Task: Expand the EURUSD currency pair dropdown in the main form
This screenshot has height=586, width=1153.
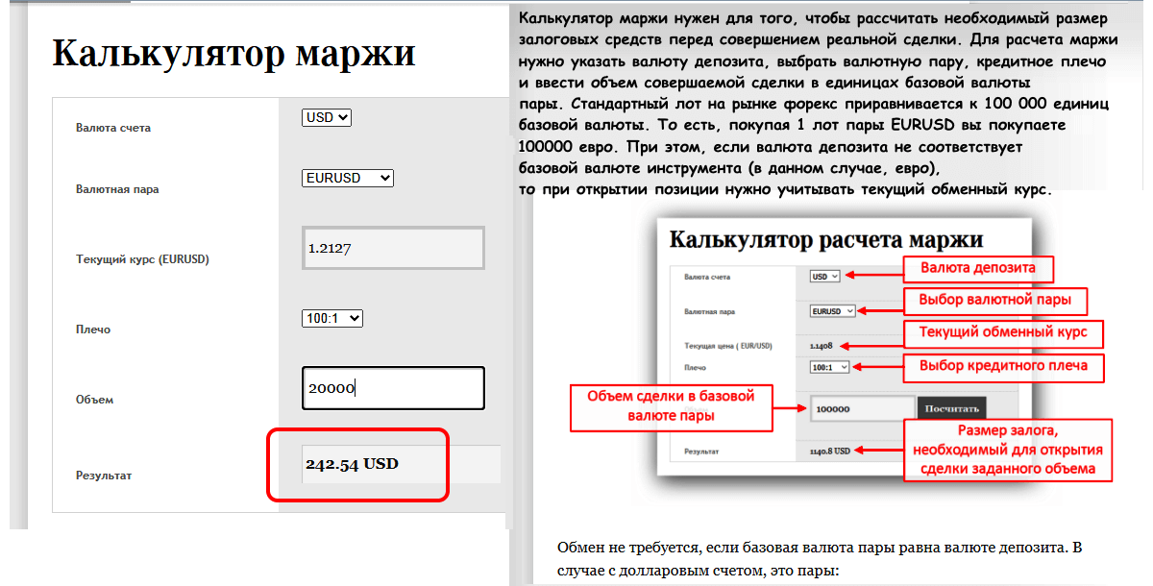Action: pos(348,178)
